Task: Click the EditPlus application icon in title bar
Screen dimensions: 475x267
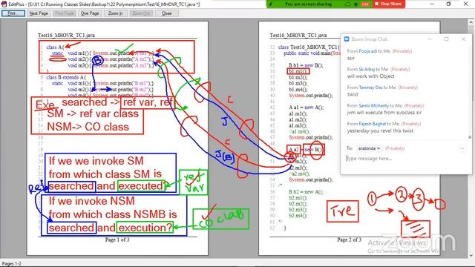Action: coord(4,4)
